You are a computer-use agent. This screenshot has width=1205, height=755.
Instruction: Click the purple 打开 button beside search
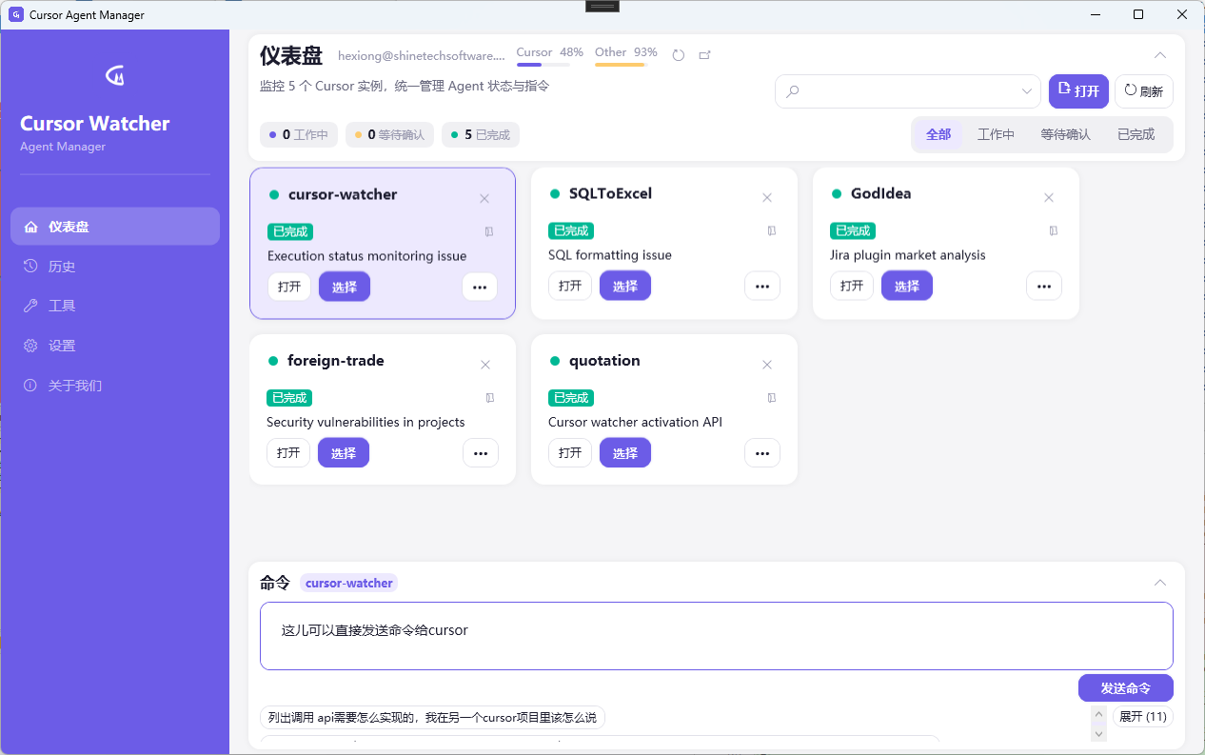tap(1078, 91)
